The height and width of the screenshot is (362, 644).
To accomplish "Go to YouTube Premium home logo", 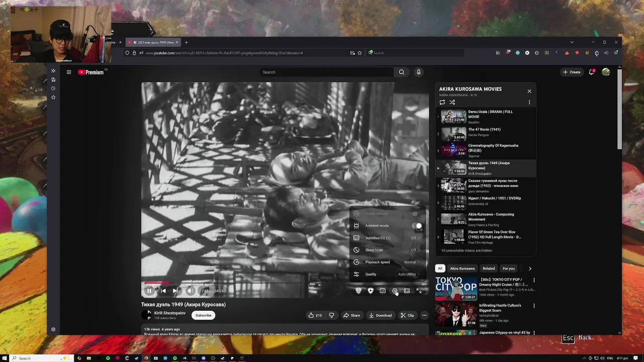I will (x=91, y=72).
